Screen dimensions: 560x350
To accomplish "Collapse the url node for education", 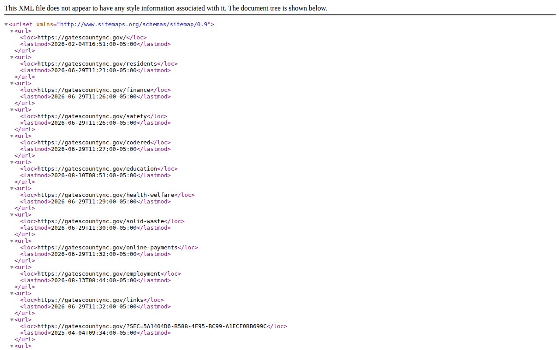I will [12, 162].
